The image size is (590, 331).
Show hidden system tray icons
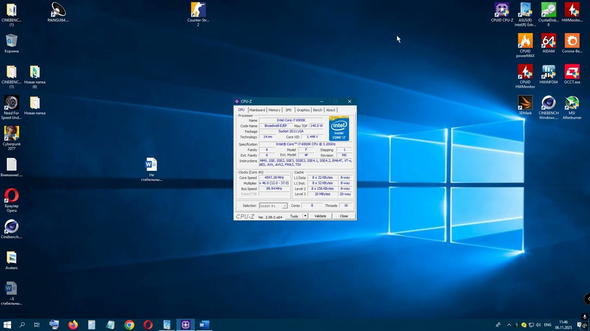pyautogui.click(x=509, y=325)
